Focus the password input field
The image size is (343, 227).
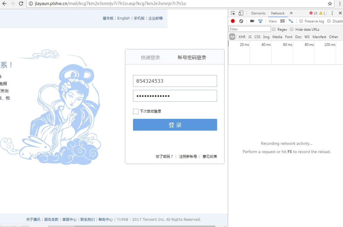pos(175,96)
